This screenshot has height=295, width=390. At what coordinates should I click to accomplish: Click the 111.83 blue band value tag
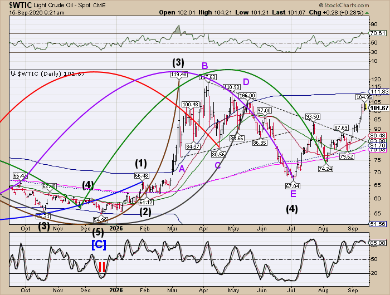pos(379,92)
